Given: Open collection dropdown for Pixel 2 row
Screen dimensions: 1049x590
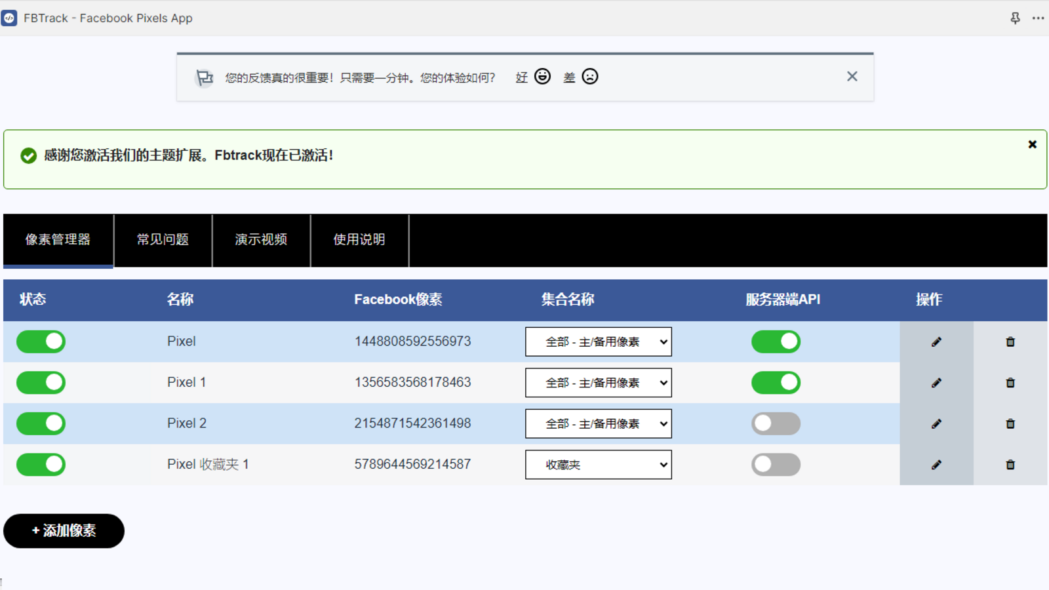Looking at the screenshot, I should point(599,423).
